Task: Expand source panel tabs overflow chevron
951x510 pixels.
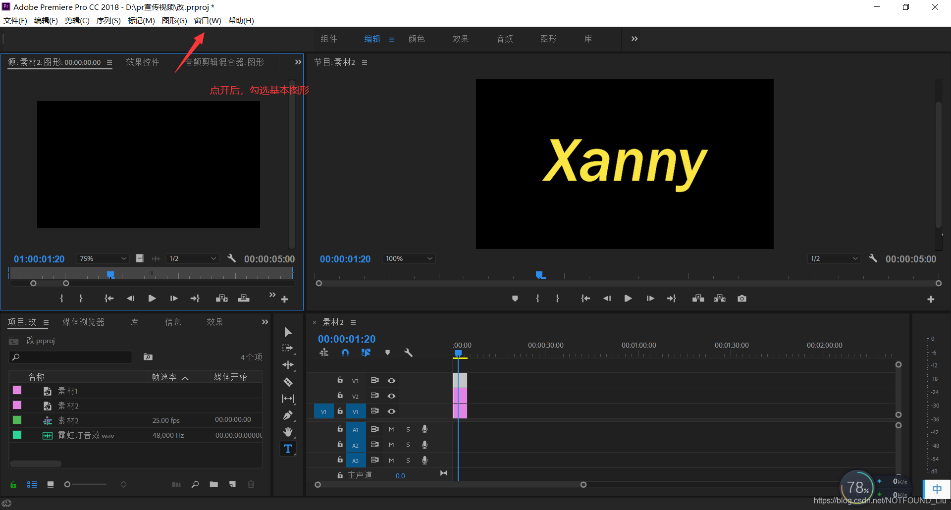Action: click(x=298, y=62)
